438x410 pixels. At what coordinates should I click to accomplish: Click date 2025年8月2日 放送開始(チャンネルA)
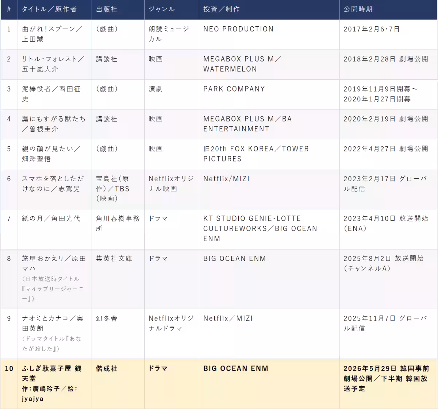click(x=384, y=263)
